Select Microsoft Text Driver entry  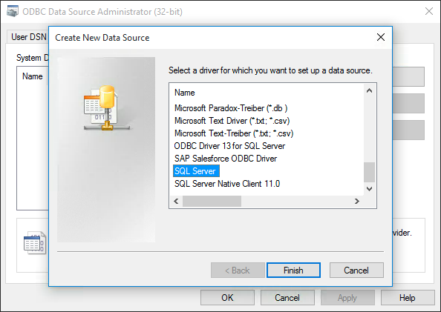pyautogui.click(x=232, y=121)
